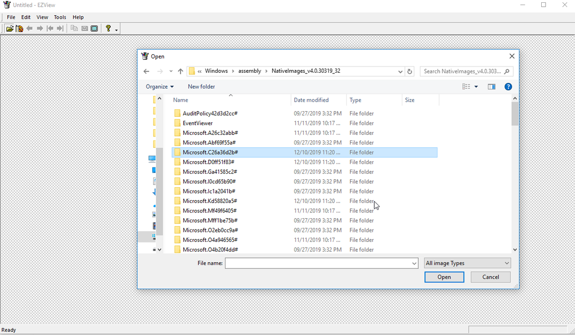This screenshot has height=335, width=575.
Task: Select the Microsoft.O4b20f4dd# folder name
Action: tap(210, 249)
